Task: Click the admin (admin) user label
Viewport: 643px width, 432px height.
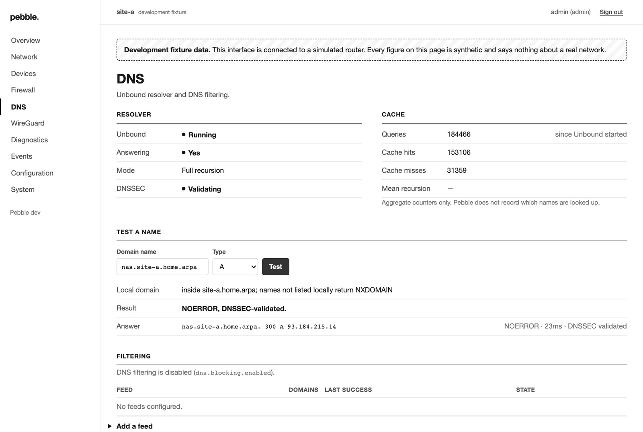Action: [x=571, y=12]
